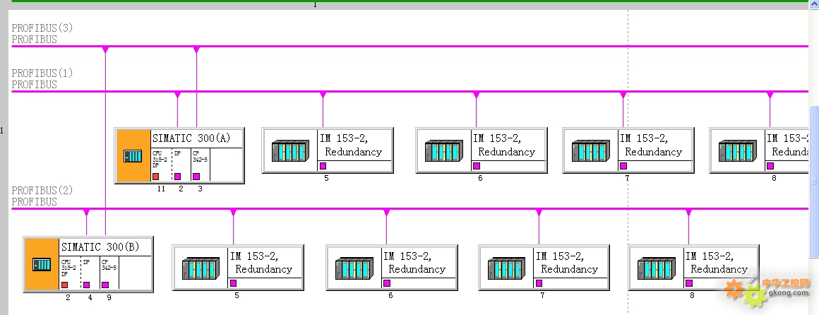Click magenta interface square of PROFIBUS(1) slave 7

point(623,166)
